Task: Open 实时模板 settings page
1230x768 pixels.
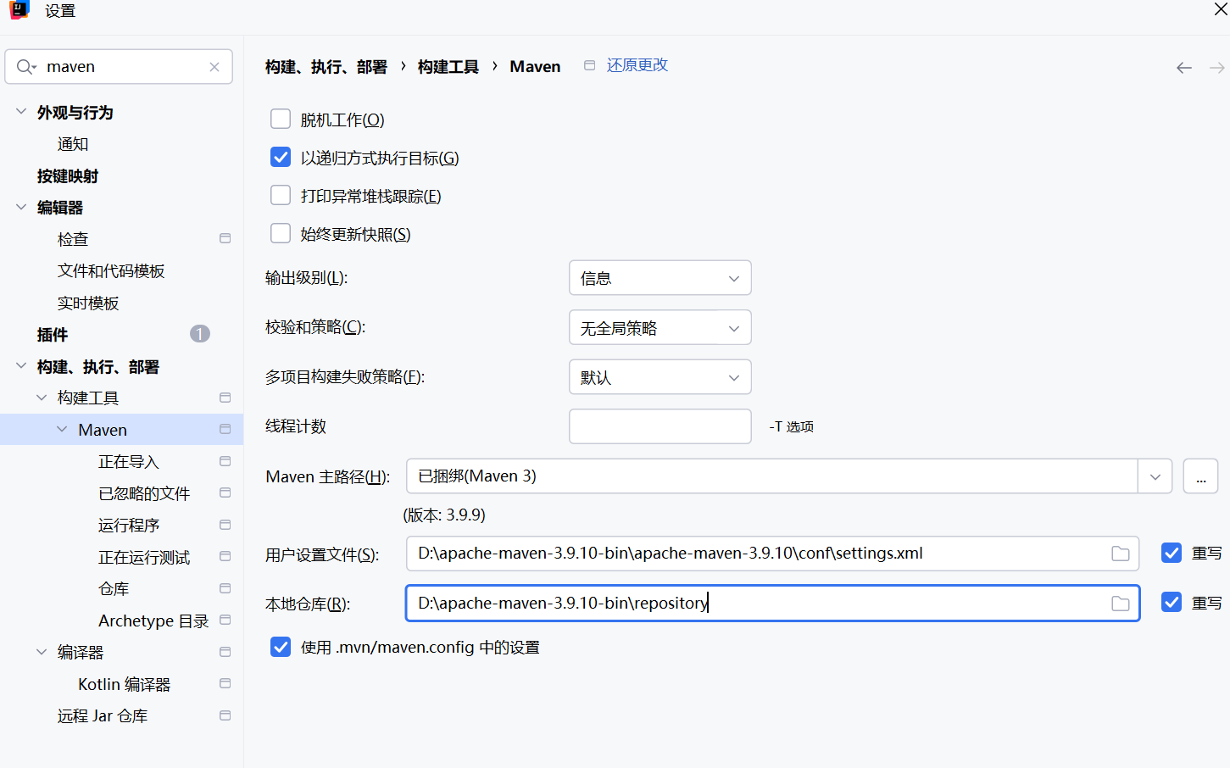Action: (88, 303)
